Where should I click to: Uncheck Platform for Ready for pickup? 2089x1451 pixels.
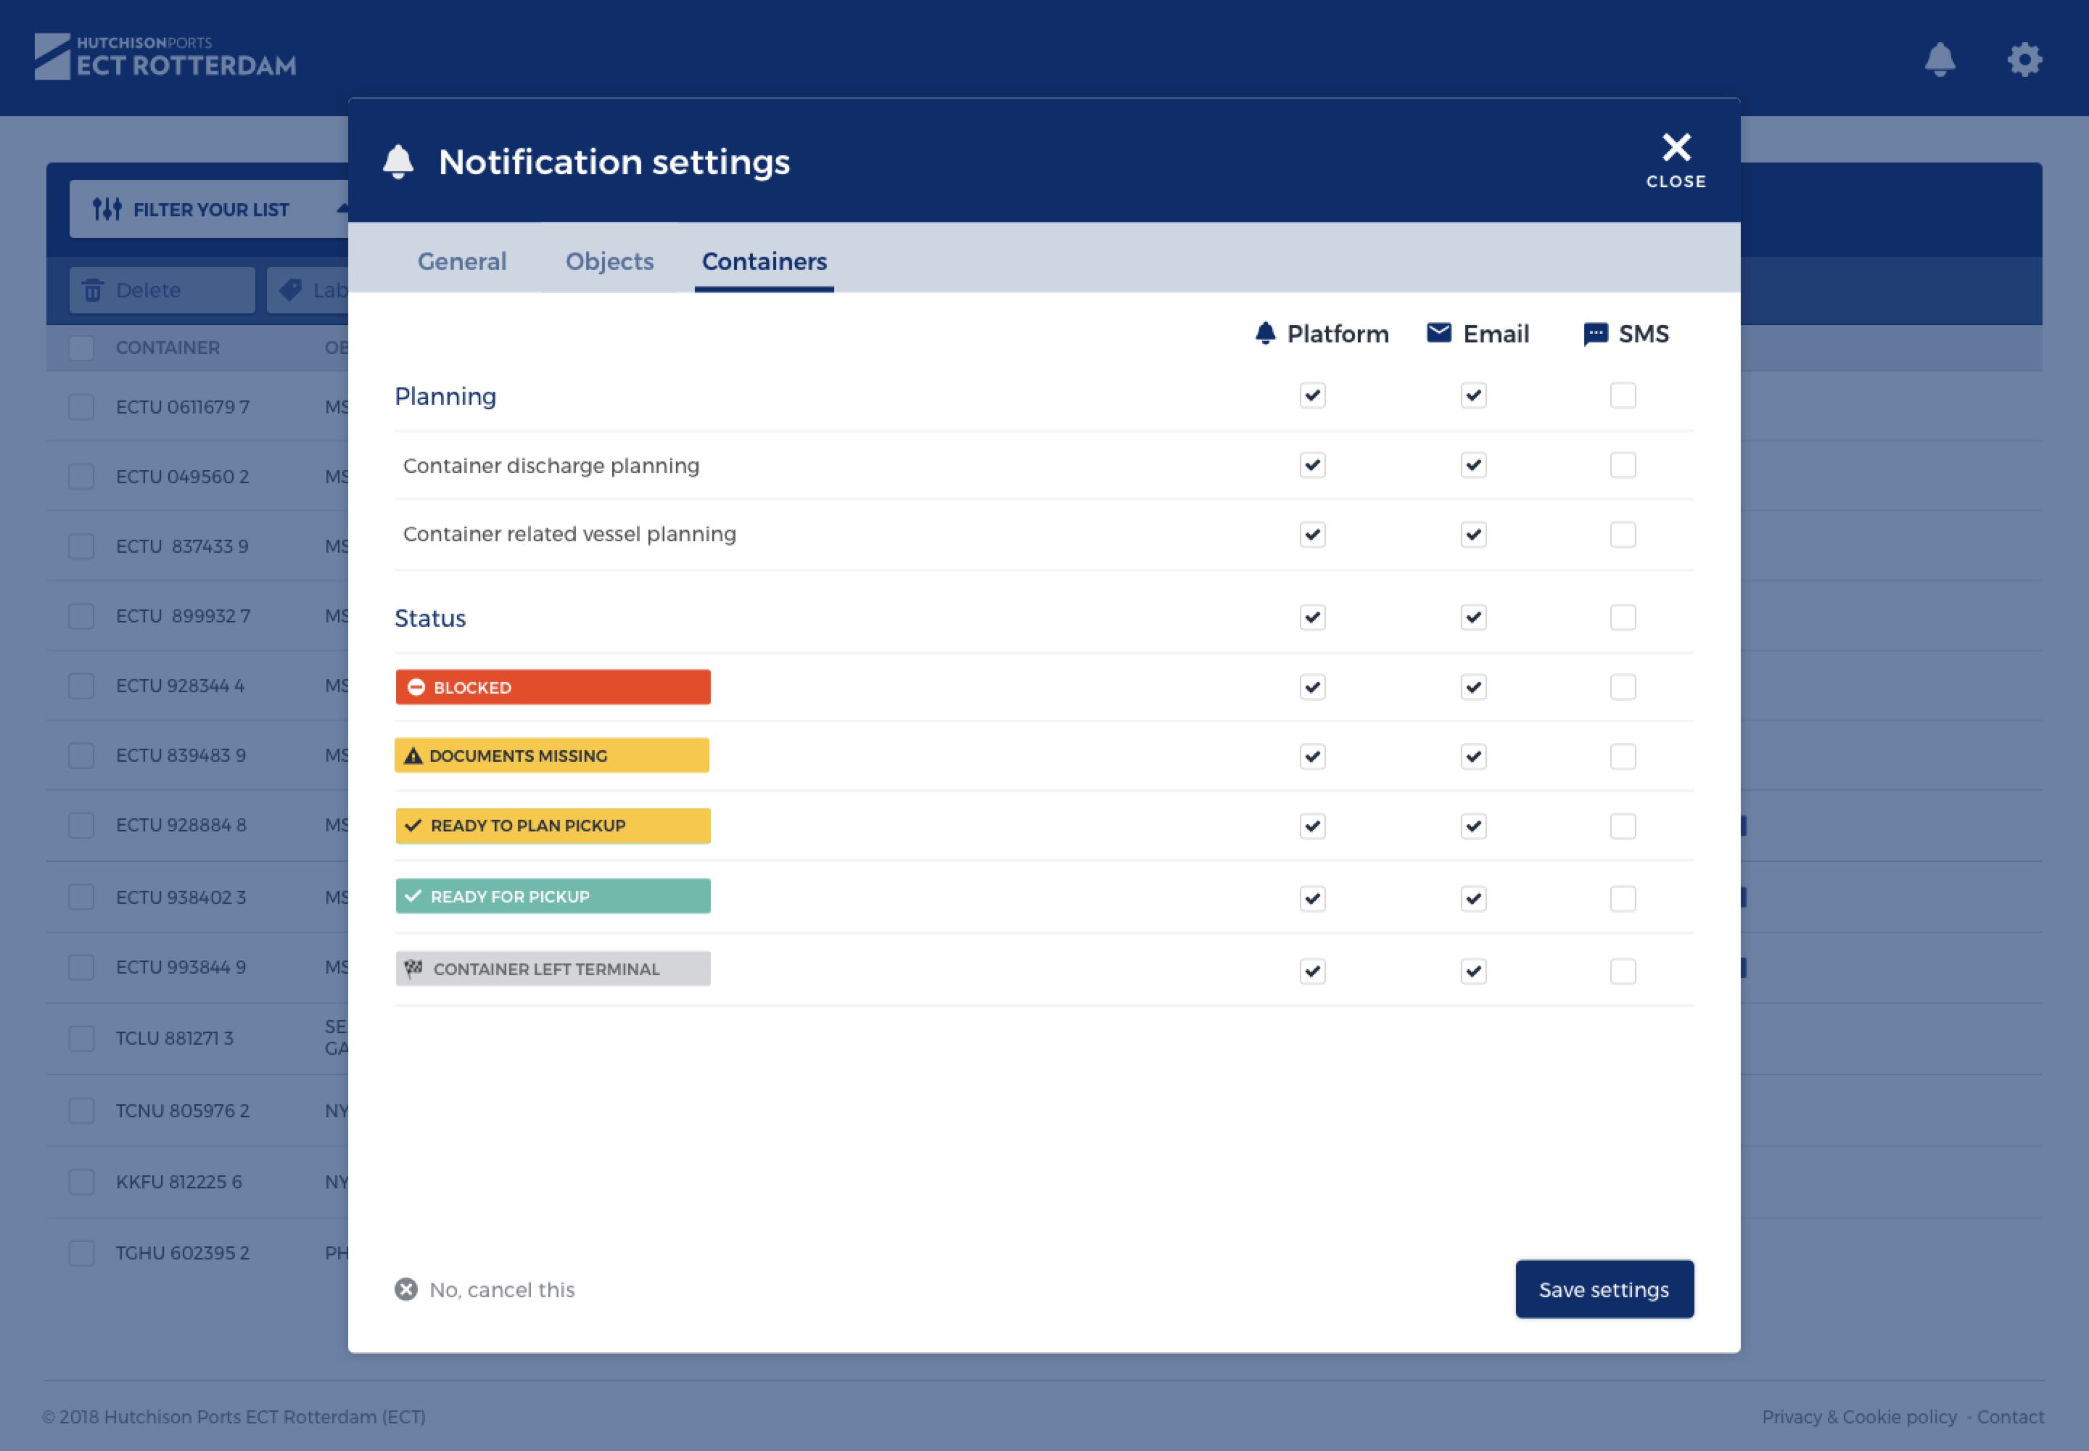(1311, 898)
